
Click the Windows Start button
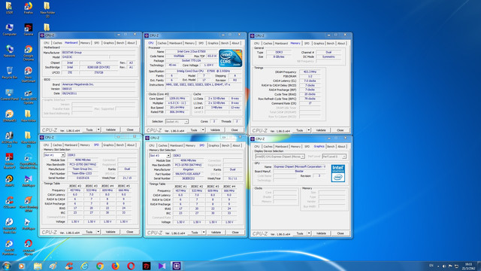(6, 266)
